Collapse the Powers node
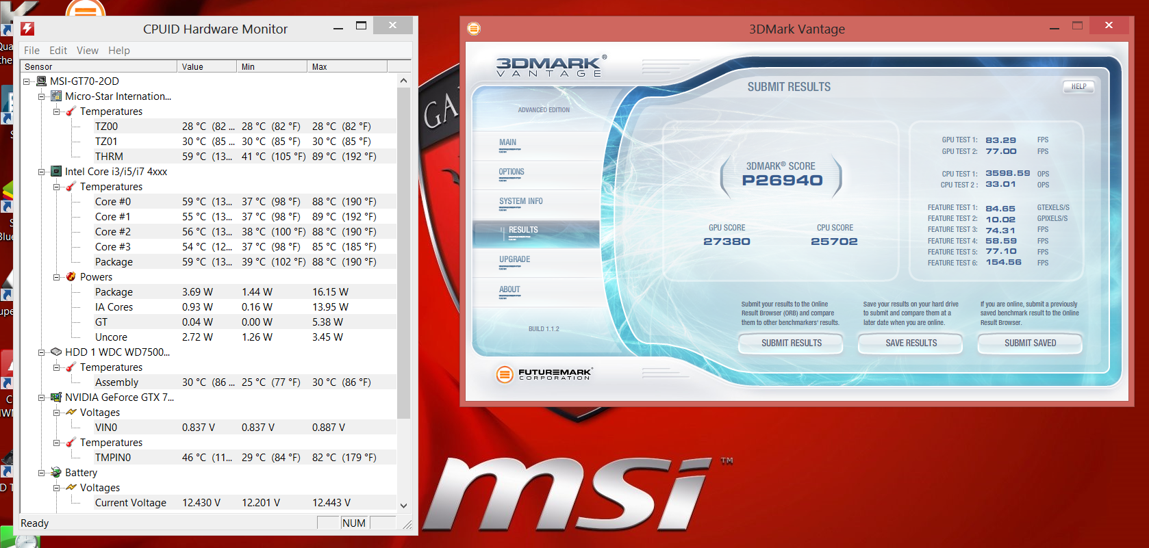 [x=57, y=277]
